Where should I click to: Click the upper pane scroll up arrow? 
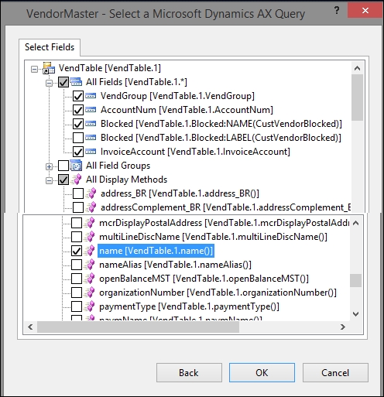[357, 68]
